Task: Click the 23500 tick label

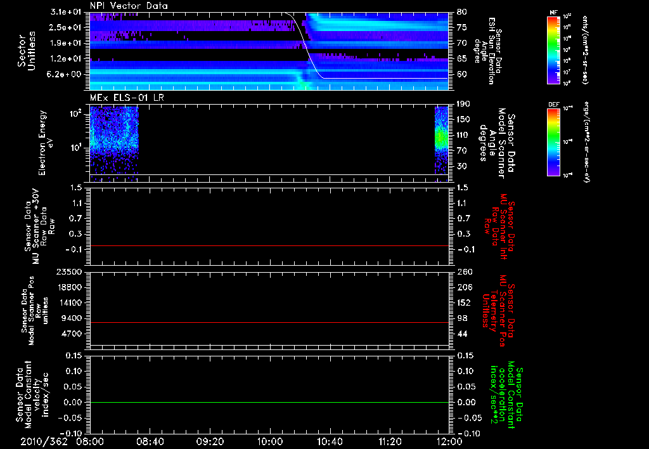Action: (x=68, y=271)
